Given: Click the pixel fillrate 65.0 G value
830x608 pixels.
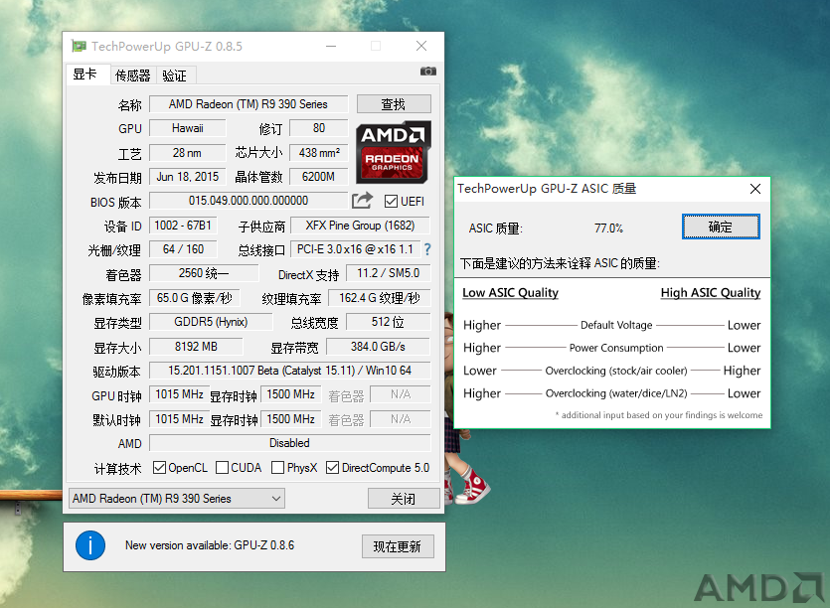Looking at the screenshot, I should [195, 298].
